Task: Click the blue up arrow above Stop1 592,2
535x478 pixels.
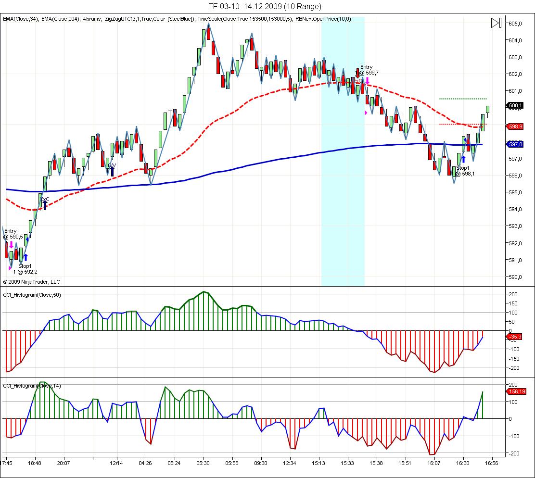Action: tap(25, 257)
